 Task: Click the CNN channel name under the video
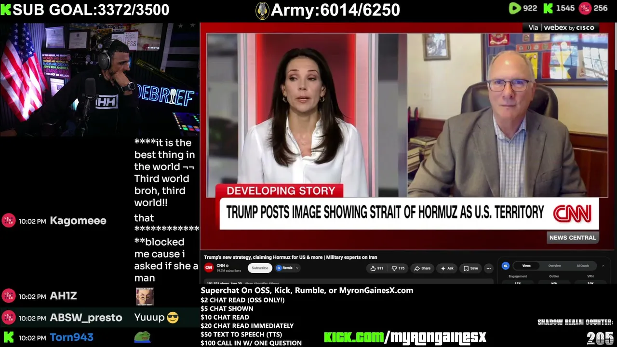221,266
